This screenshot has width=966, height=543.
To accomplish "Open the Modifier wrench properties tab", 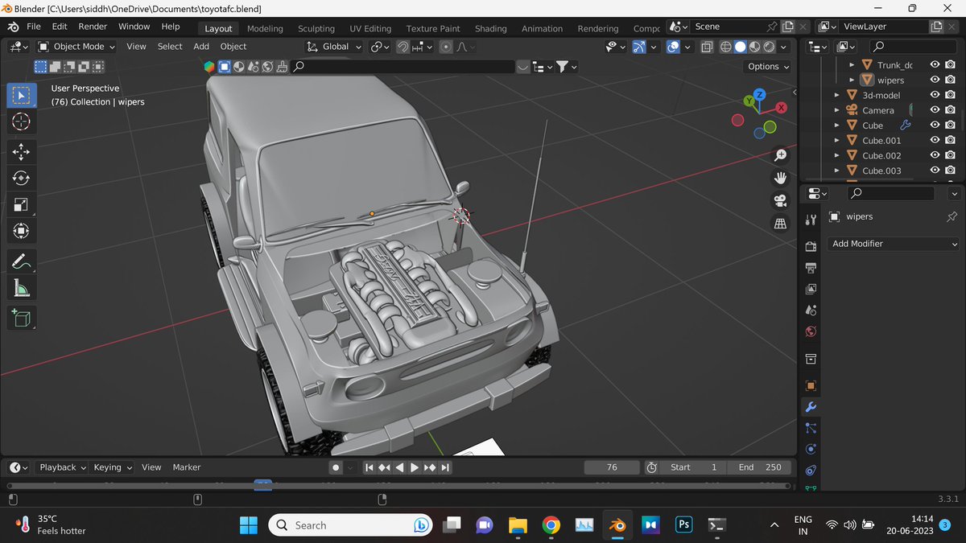I will pos(811,407).
